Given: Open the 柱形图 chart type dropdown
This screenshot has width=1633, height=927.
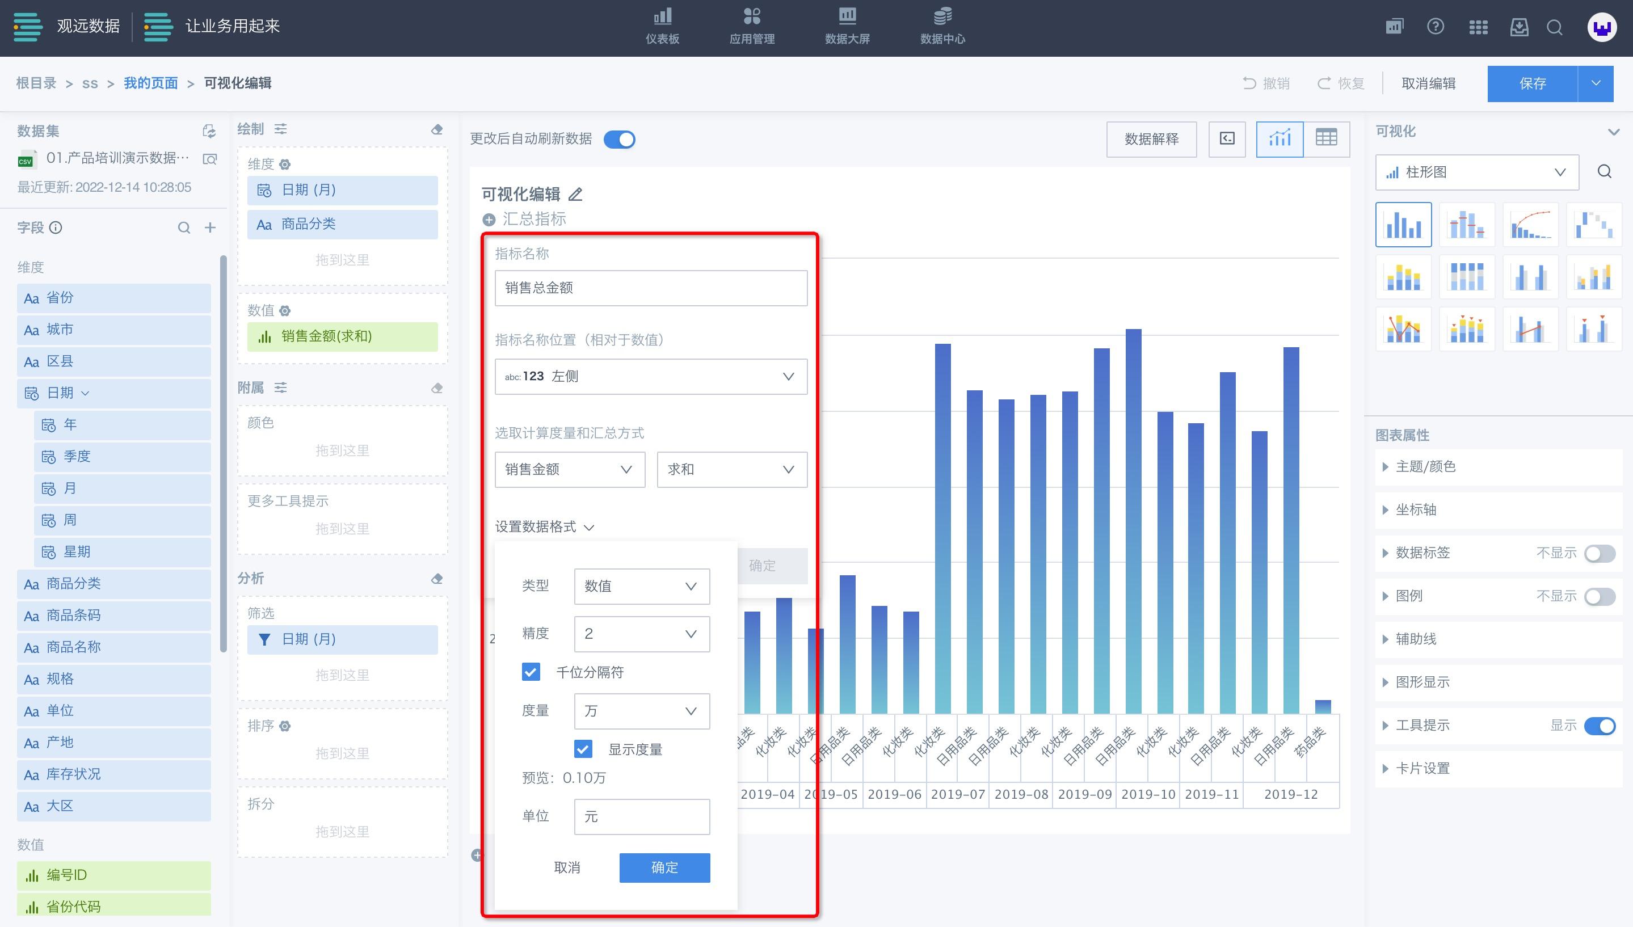Looking at the screenshot, I should (1477, 172).
